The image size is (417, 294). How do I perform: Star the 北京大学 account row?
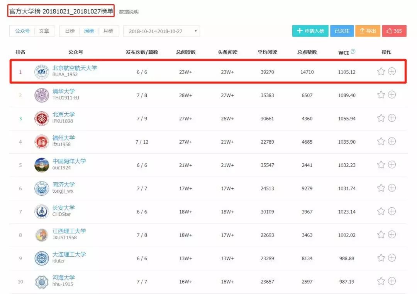[381, 118]
